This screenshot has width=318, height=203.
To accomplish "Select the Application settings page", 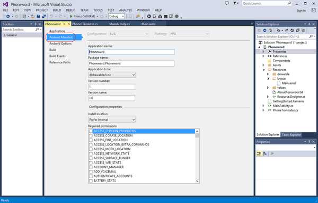I will (x=57, y=31).
